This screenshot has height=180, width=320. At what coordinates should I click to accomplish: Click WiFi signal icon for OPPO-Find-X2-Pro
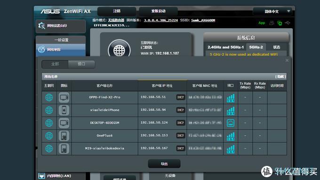coord(231,98)
